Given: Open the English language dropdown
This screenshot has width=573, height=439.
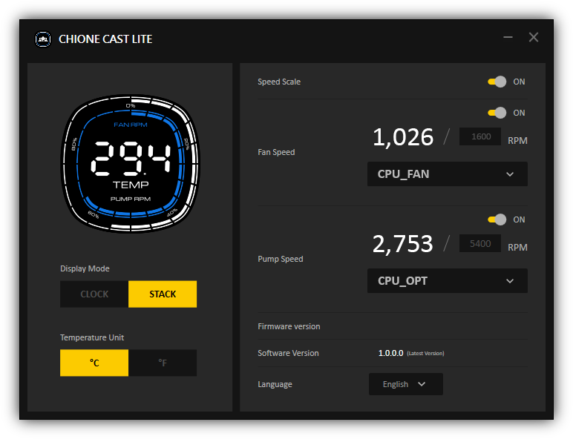Looking at the screenshot, I should pos(405,384).
